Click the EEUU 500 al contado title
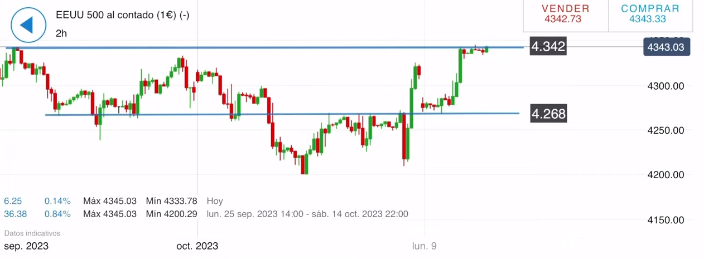The height and width of the screenshot is (259, 704). coord(122,15)
